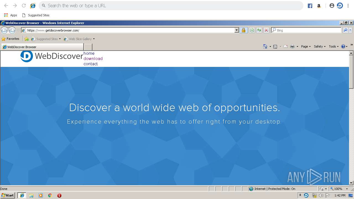
Task: Click into the Bing search box
Action: coord(306,30)
